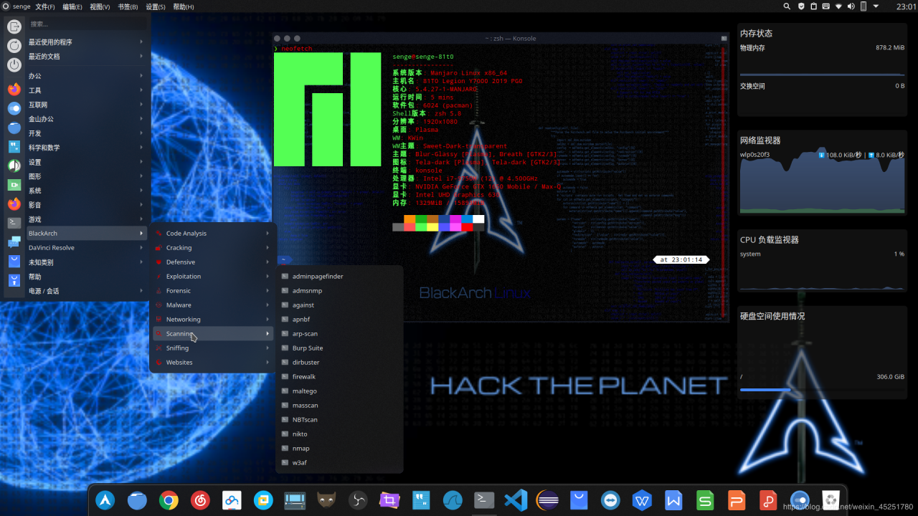Image resolution: width=918 pixels, height=516 pixels.
Task: Launch adminpagefinder from Scanning menu
Action: (339, 277)
